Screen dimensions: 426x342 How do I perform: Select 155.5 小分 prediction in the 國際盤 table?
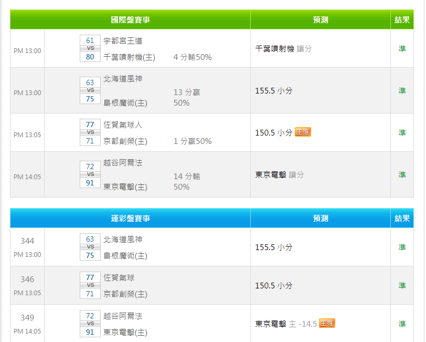tap(274, 90)
